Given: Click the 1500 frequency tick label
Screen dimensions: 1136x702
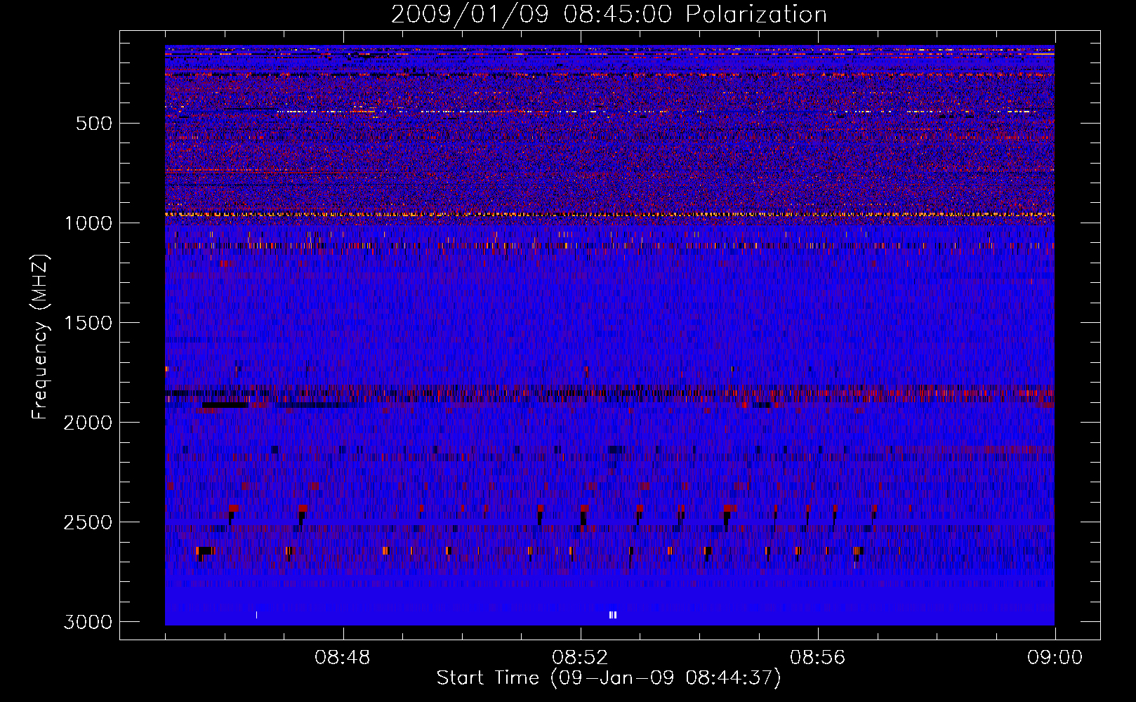Looking at the screenshot, I should [x=88, y=323].
